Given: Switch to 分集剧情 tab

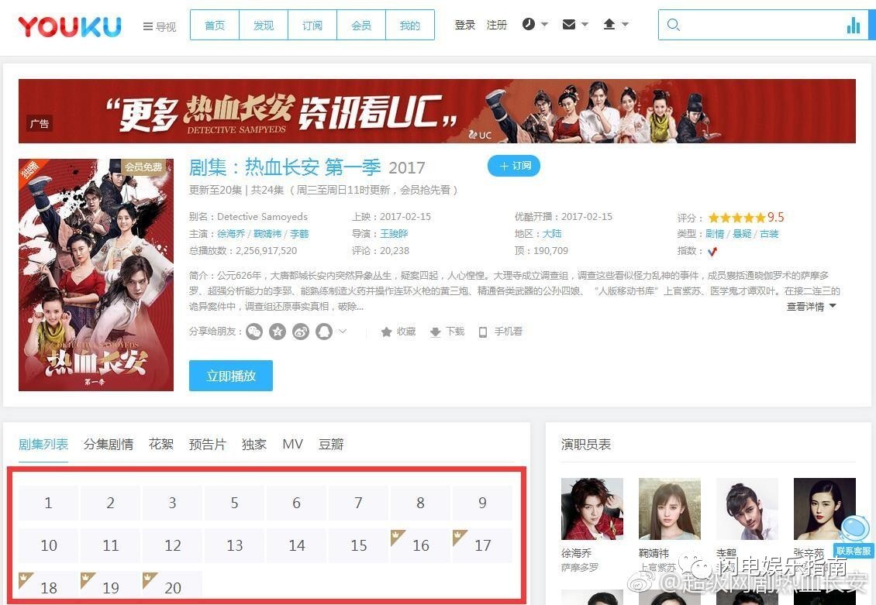Looking at the screenshot, I should coord(109,445).
